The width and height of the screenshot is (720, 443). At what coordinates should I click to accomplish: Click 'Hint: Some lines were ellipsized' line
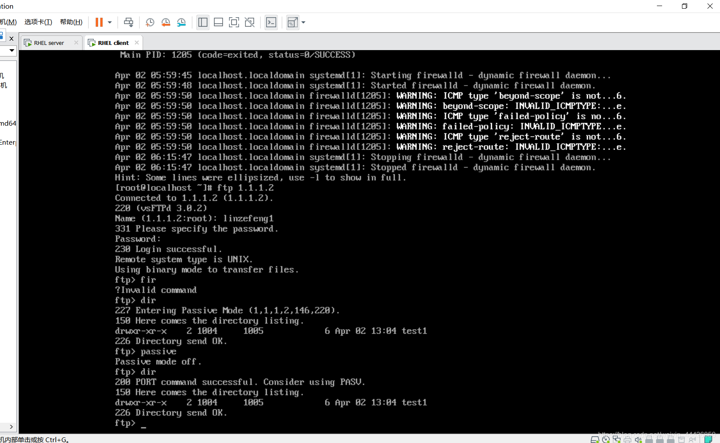coord(261,177)
